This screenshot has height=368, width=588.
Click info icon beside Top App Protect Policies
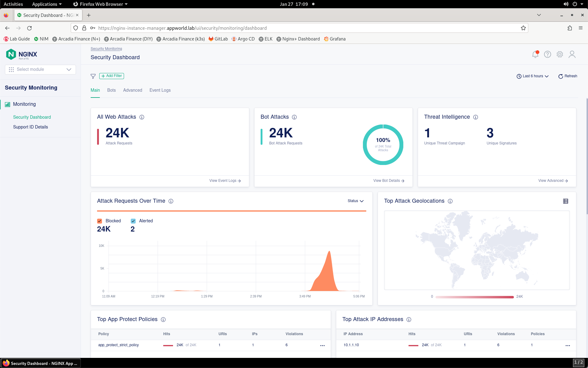click(x=163, y=320)
